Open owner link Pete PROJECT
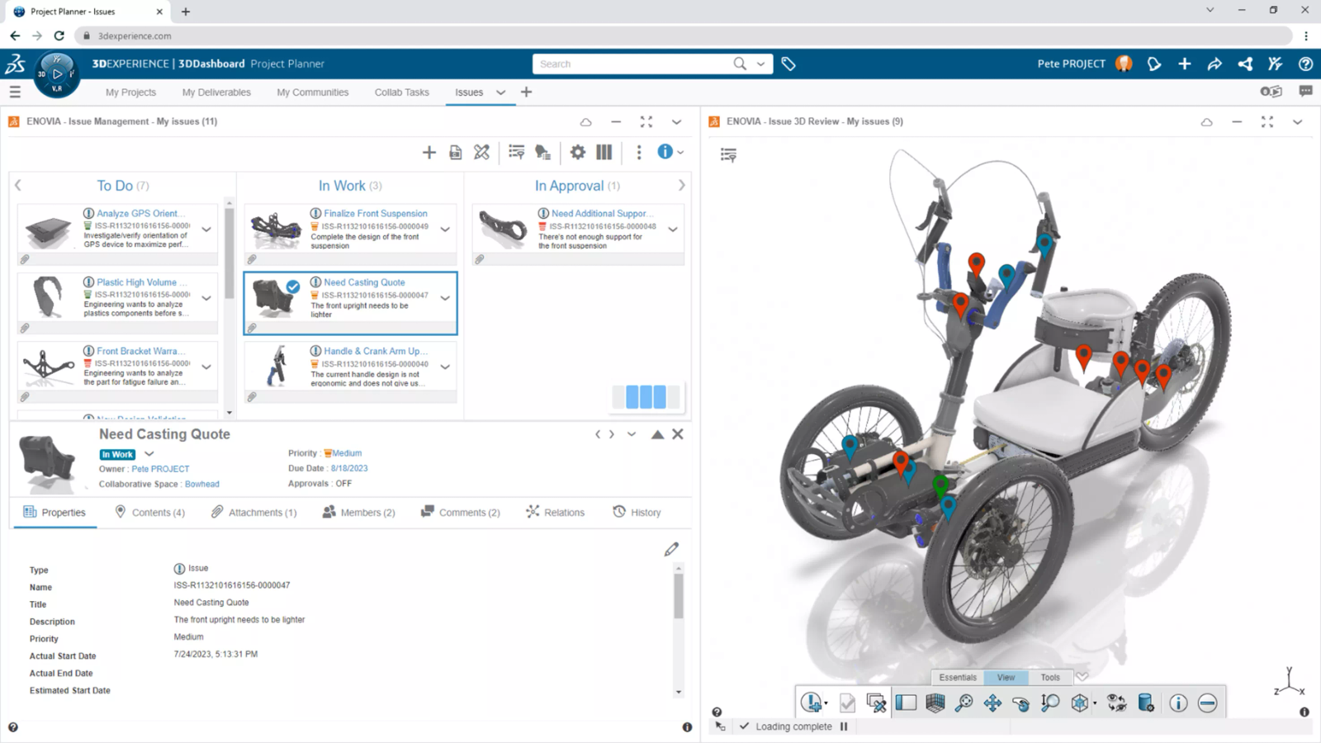The height and width of the screenshot is (743, 1321). [160, 469]
